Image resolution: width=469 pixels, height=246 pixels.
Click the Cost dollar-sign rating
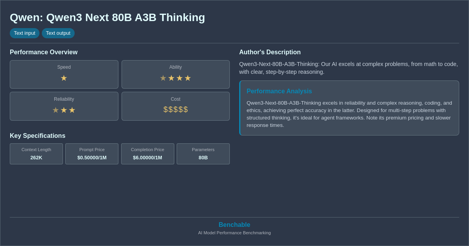[175, 110]
